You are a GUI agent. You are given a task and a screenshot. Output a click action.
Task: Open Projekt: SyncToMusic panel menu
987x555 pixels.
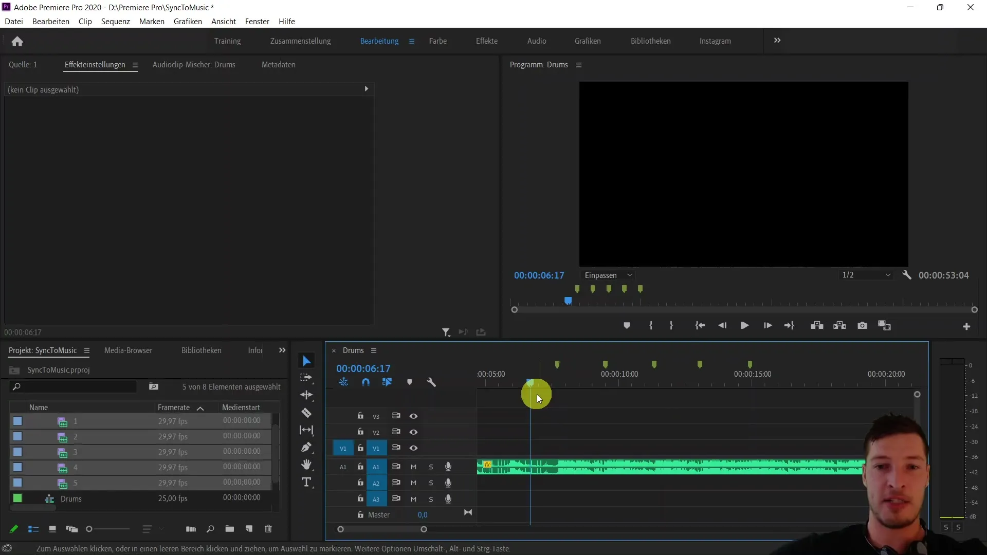pos(86,350)
